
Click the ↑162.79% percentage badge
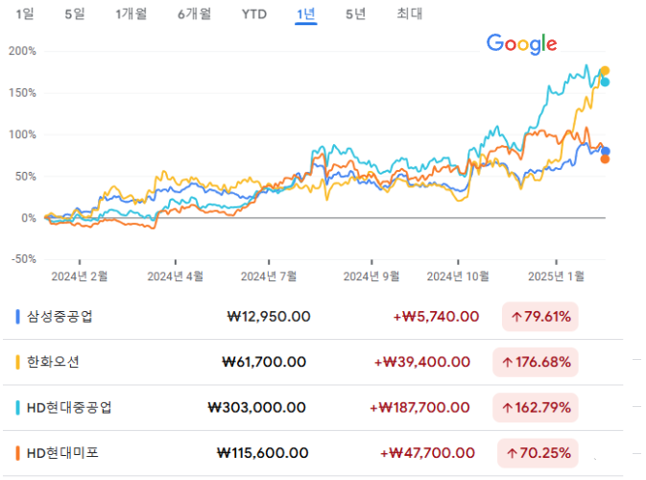point(535,407)
